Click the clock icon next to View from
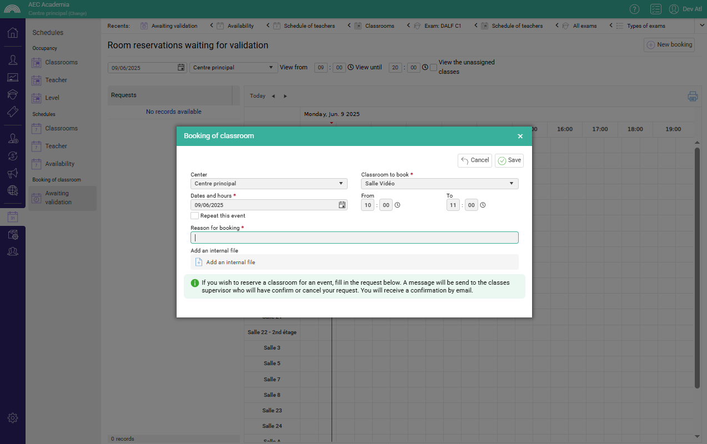The image size is (707, 444). [350, 67]
